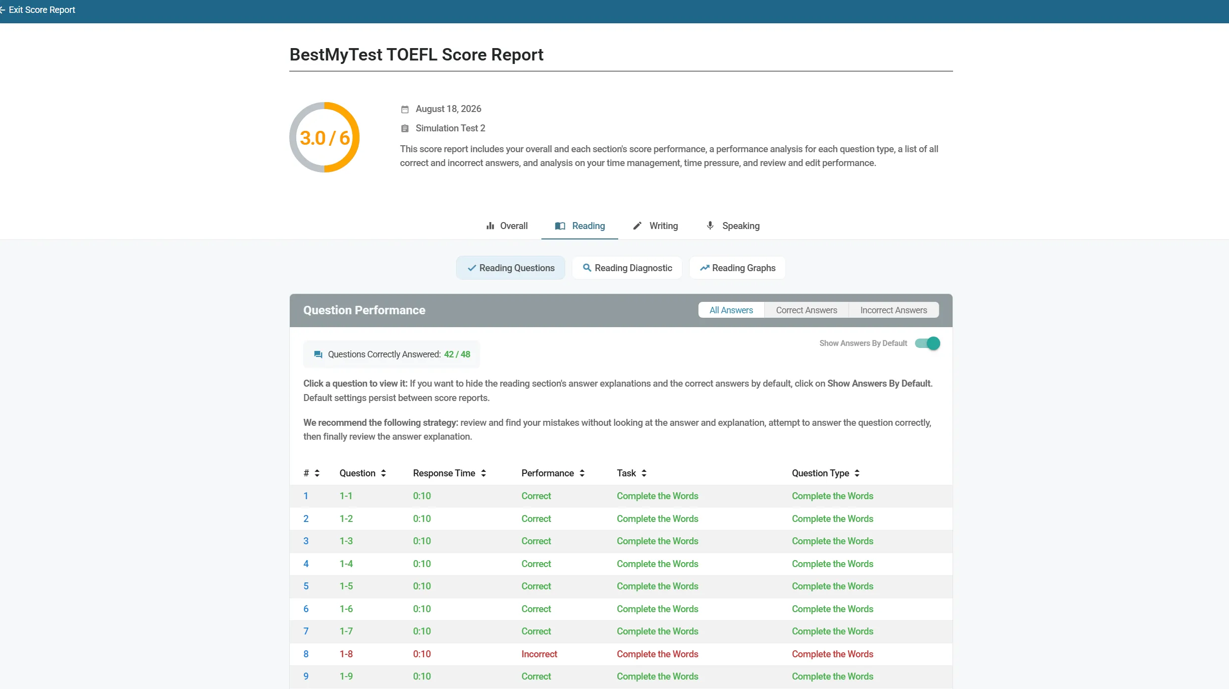Image resolution: width=1229 pixels, height=689 pixels.
Task: Click the back arrow beside Exit Score Report
Action: [x=2, y=10]
